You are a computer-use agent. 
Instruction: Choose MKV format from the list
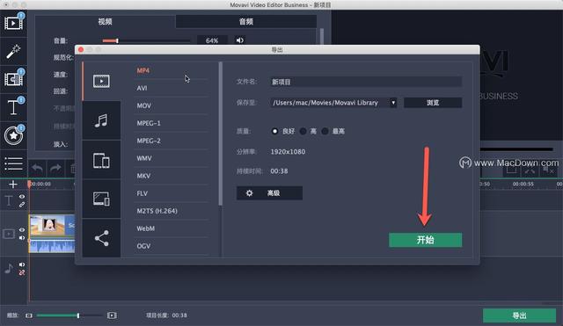coord(143,176)
